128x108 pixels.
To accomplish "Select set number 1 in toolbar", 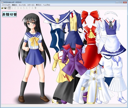I will coord(12,8).
